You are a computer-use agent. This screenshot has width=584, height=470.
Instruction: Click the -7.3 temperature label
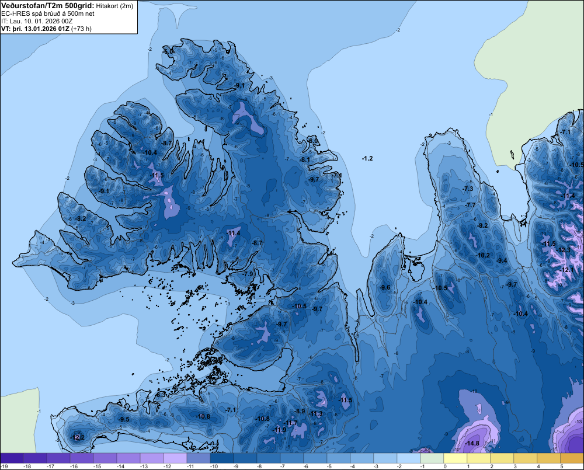pyautogui.click(x=468, y=189)
